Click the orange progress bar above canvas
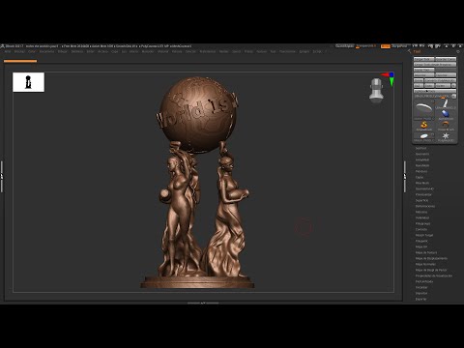The height and width of the screenshot is (348, 464). (20, 61)
